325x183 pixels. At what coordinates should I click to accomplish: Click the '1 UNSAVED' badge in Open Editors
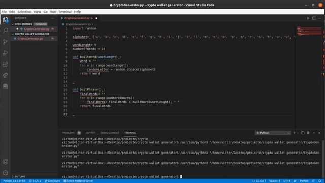tap(41, 24)
